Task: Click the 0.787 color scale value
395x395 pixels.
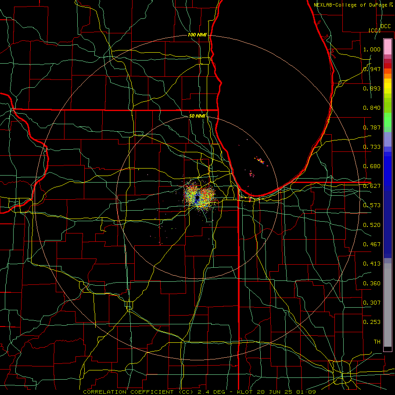Action: [372, 127]
